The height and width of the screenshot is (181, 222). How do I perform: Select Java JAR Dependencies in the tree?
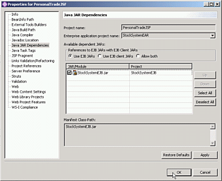(30, 45)
